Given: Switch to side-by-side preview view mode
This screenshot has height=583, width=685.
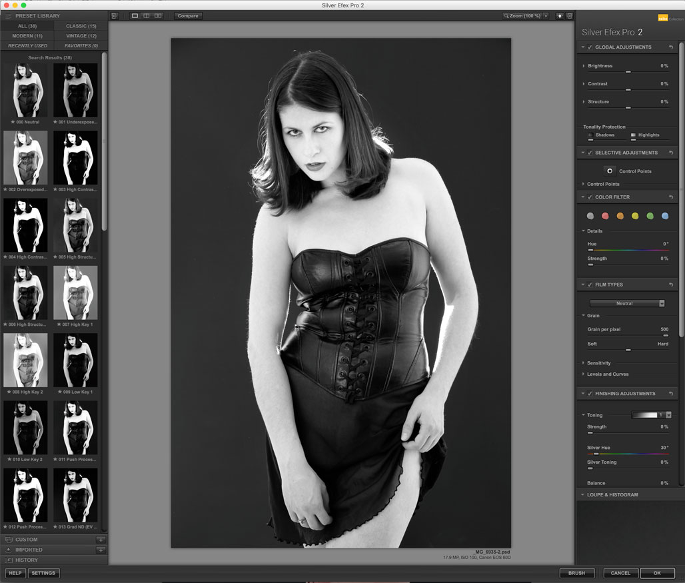Looking at the screenshot, I should [x=158, y=15].
